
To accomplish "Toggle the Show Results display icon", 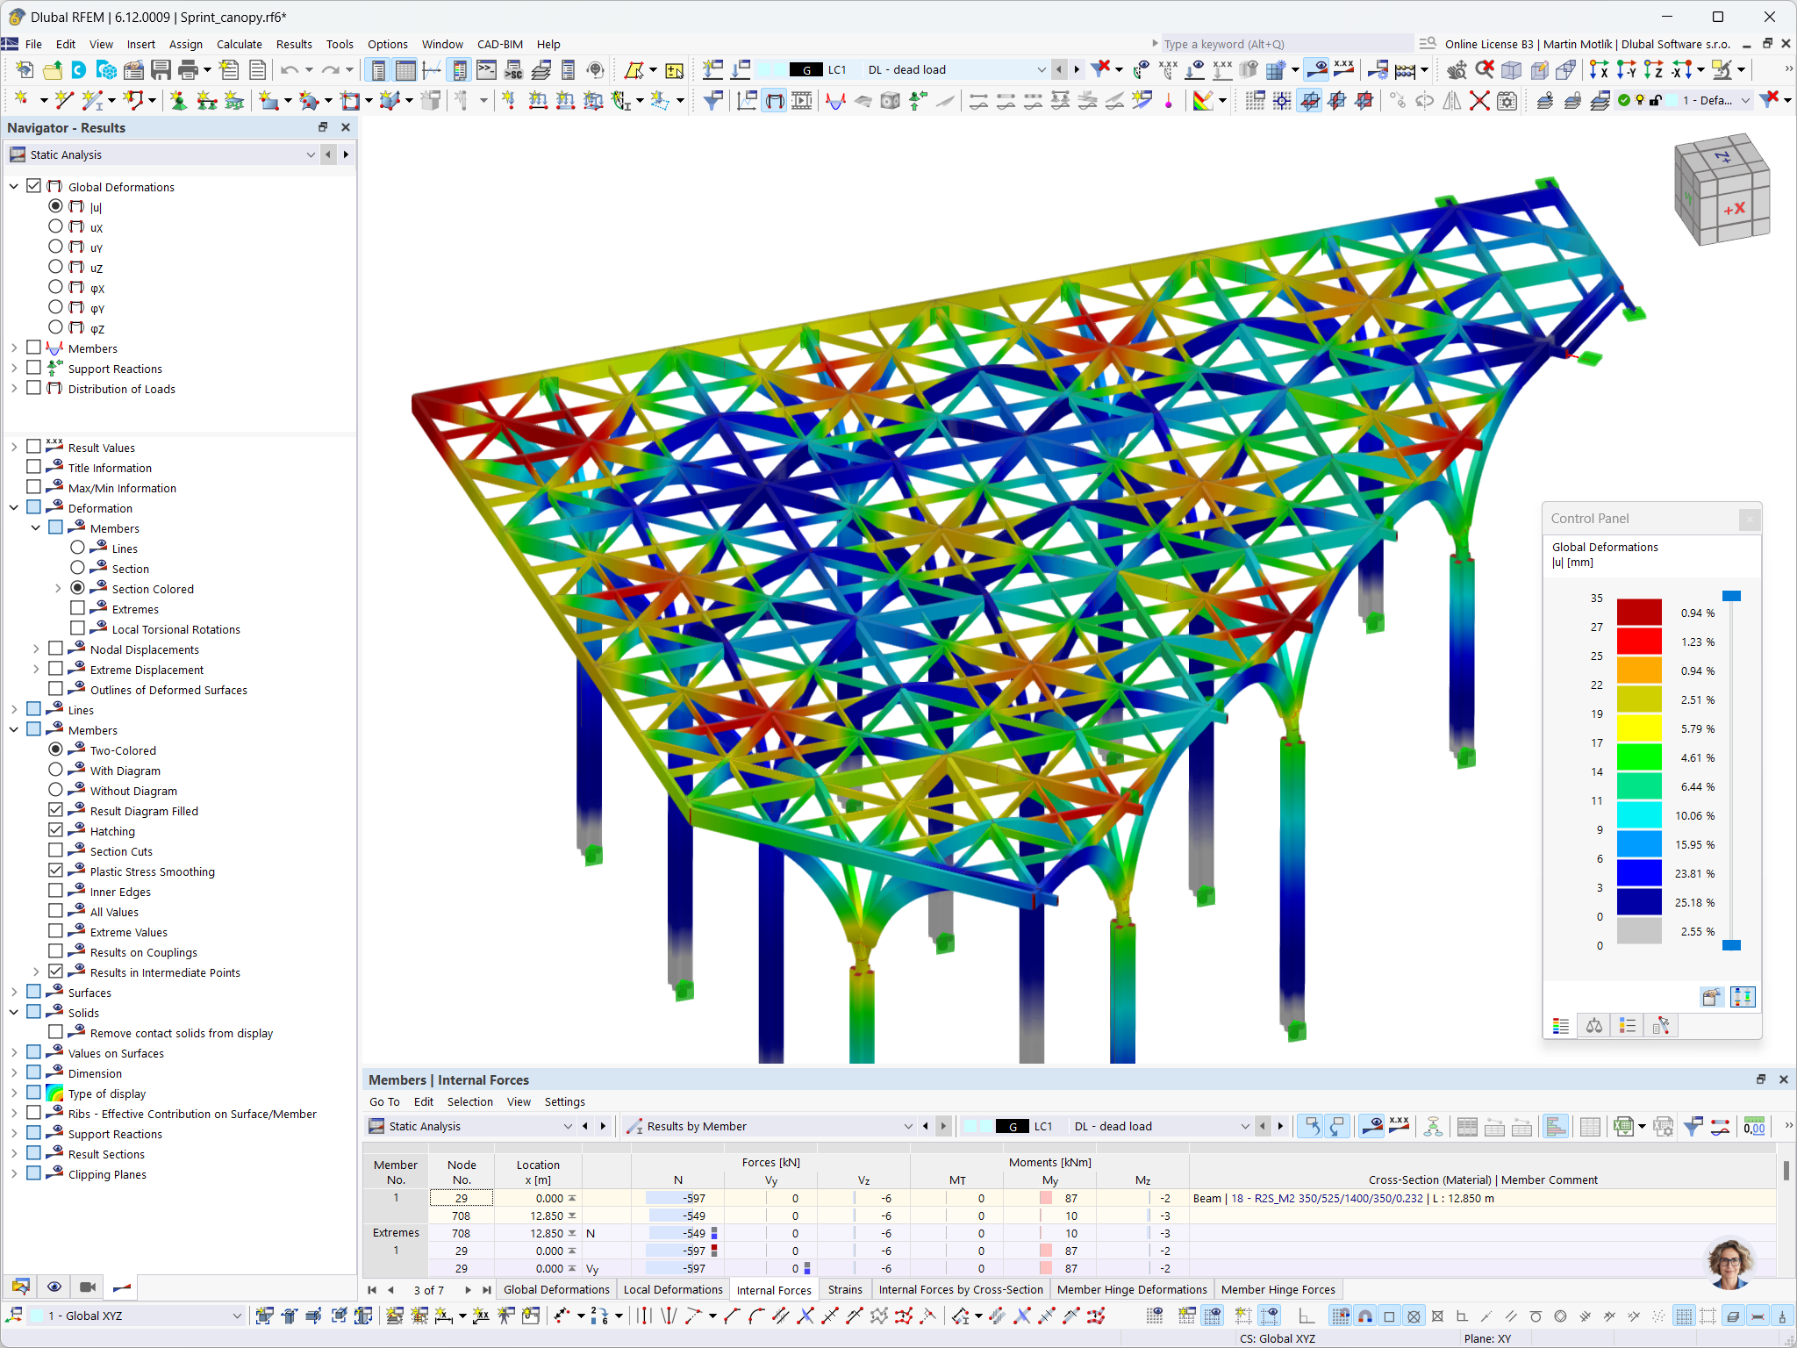I will click(1317, 69).
